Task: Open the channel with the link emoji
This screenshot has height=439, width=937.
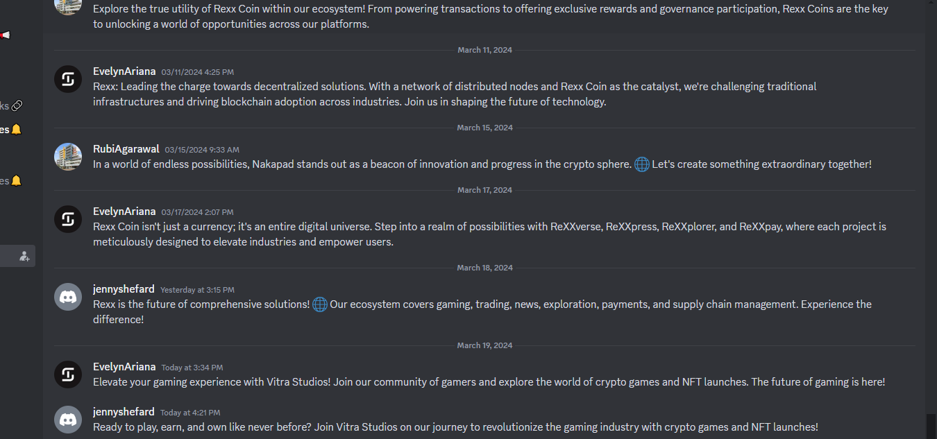Action: [12, 106]
